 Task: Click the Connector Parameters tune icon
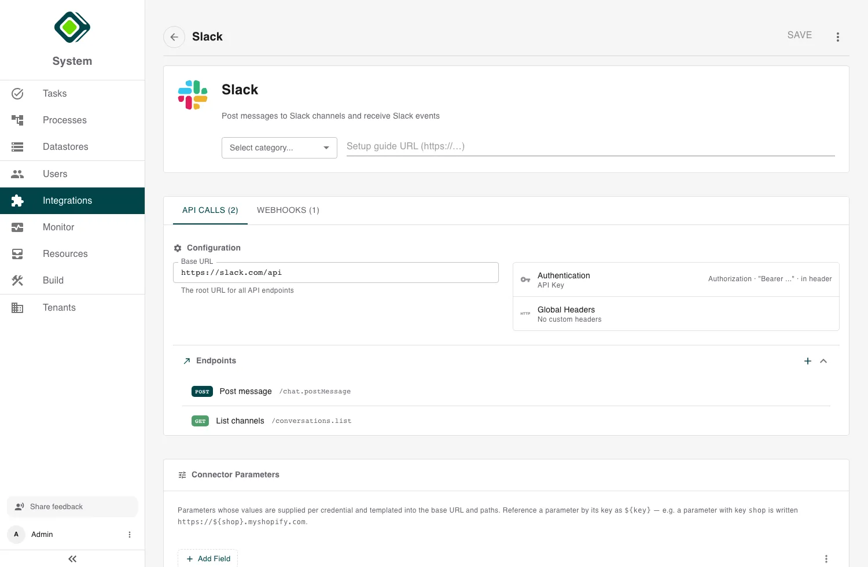point(182,475)
